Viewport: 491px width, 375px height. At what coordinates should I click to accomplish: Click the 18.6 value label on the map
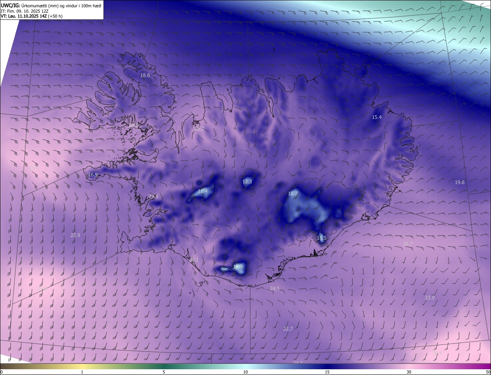(145, 76)
